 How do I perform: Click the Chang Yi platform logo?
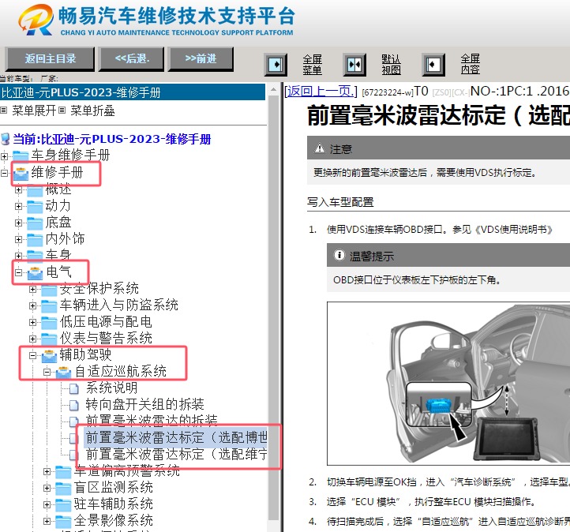click(x=36, y=21)
